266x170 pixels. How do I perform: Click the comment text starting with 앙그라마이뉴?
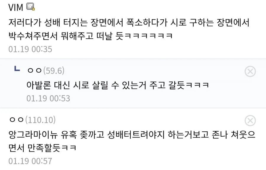coord(132,141)
